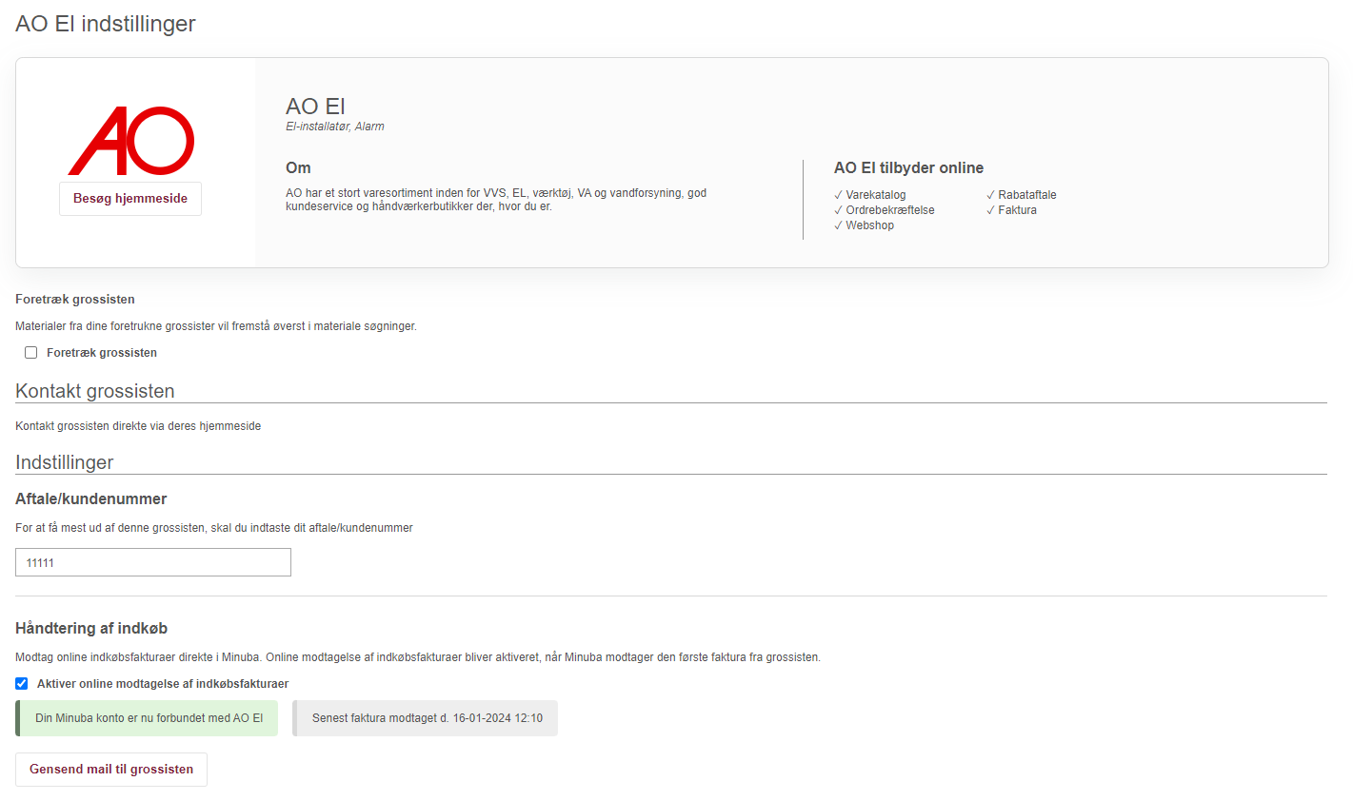Disable Aktiver online modtagelse af indkøbsfakturaer
1353x801 pixels.
point(22,684)
